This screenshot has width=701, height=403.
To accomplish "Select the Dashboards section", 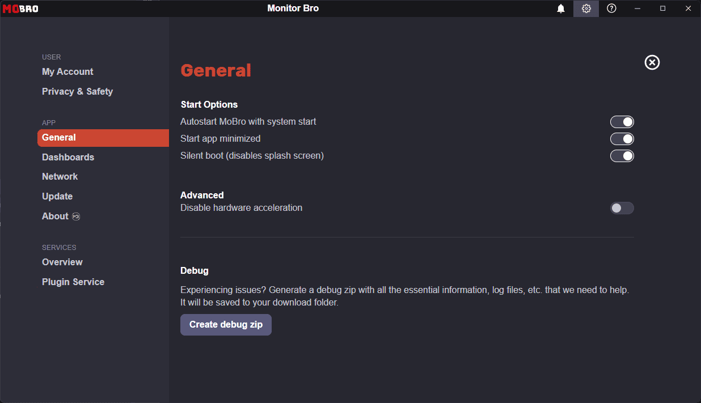I will tap(68, 157).
